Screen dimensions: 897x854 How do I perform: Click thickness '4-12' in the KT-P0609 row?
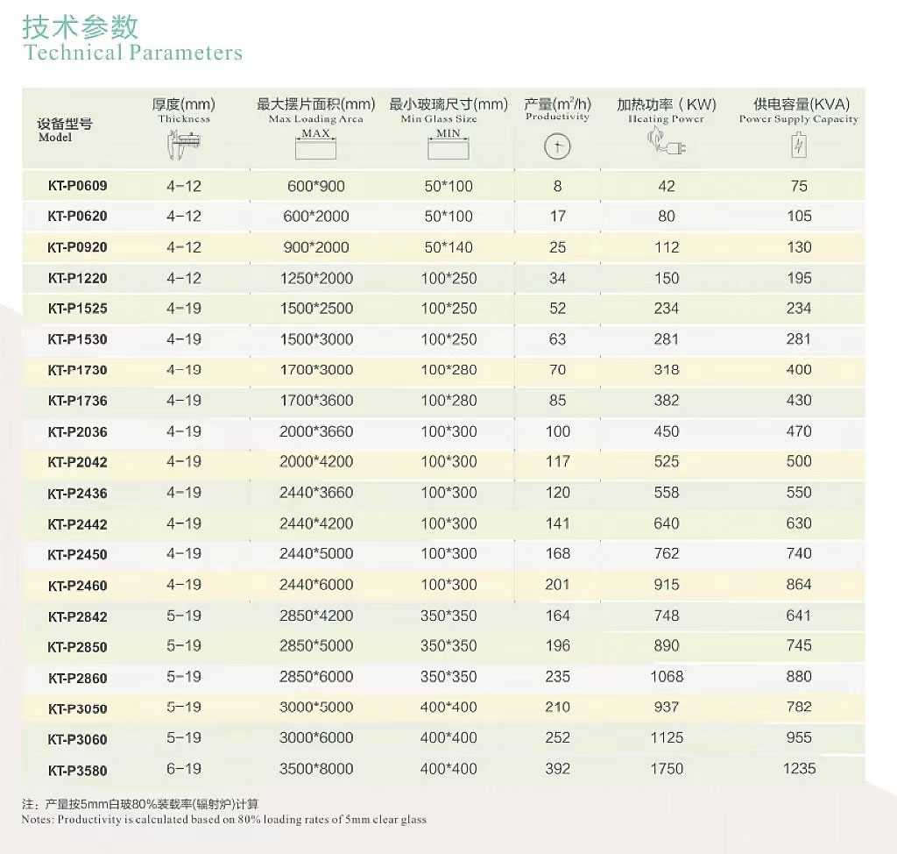(x=184, y=186)
